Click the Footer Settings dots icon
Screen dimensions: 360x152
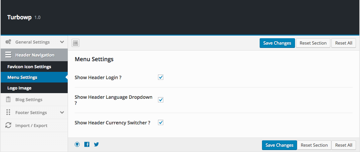point(8,112)
